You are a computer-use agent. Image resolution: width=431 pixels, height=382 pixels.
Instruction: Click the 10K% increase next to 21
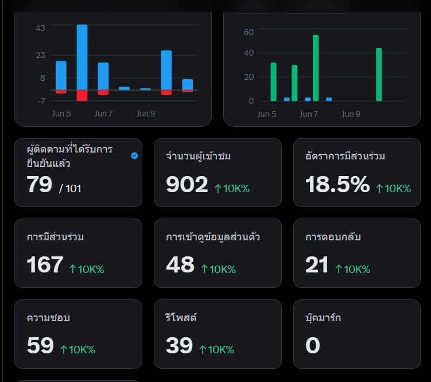pyautogui.click(x=353, y=270)
